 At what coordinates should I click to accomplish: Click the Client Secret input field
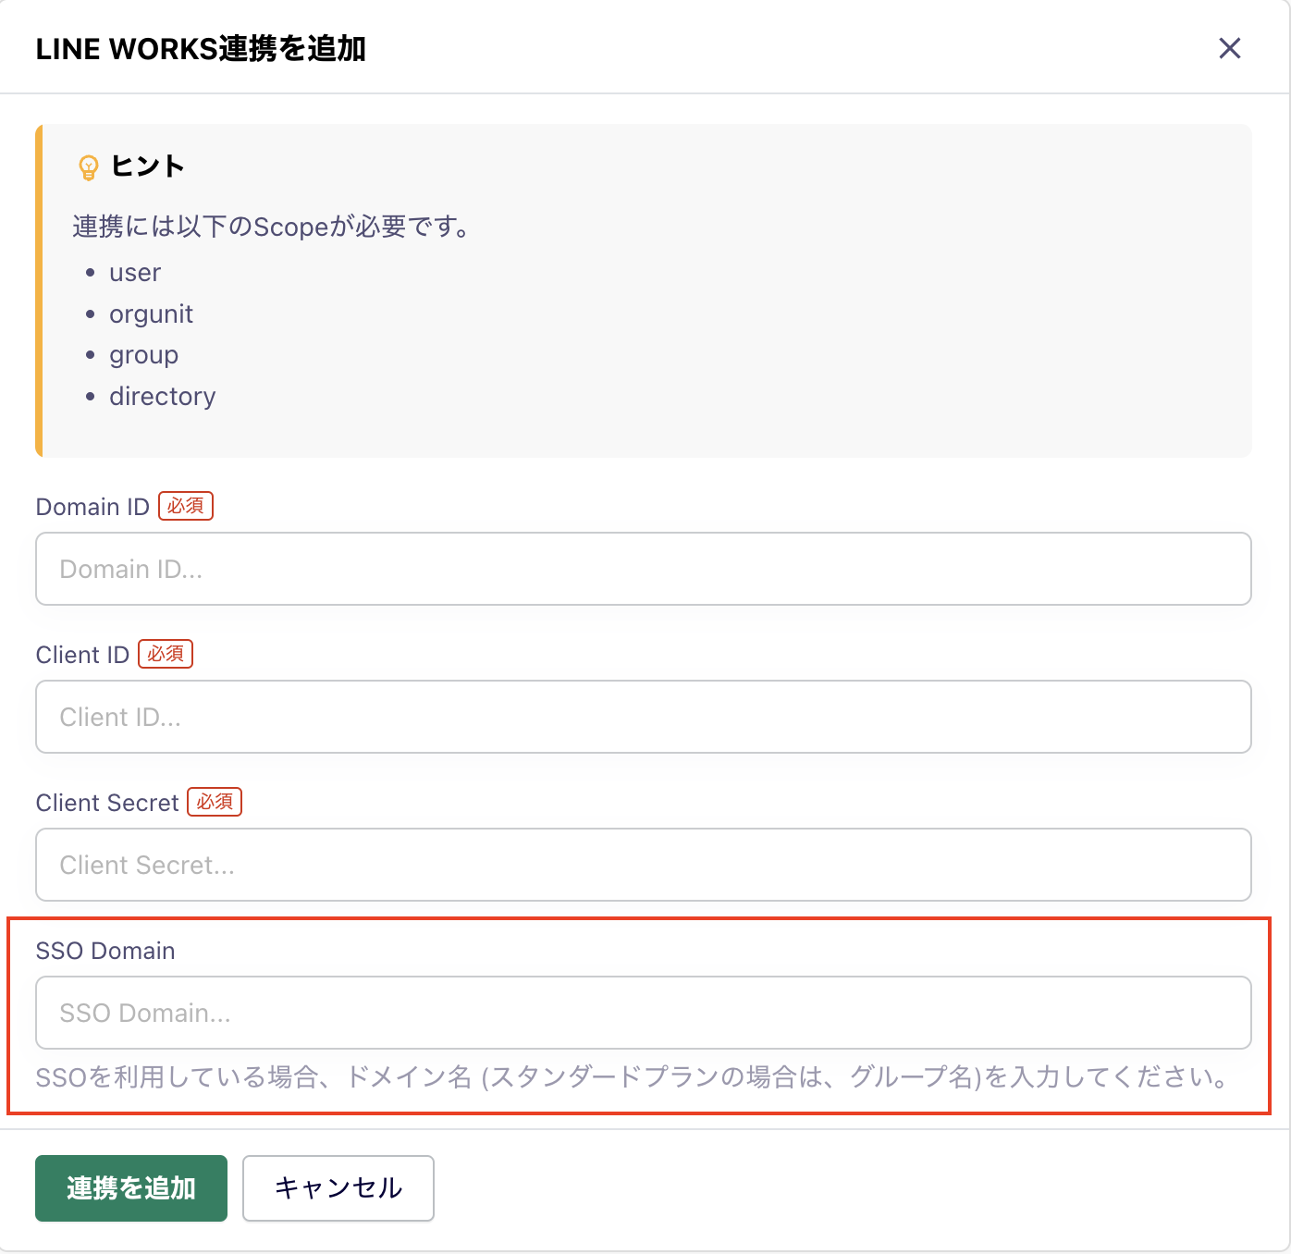coord(643,865)
